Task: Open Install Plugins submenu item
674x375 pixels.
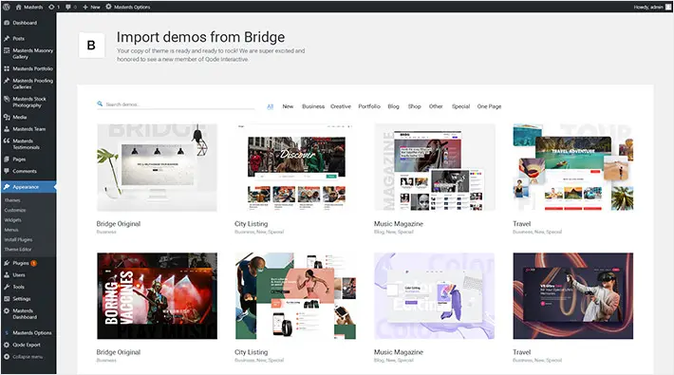Action: 18,239
